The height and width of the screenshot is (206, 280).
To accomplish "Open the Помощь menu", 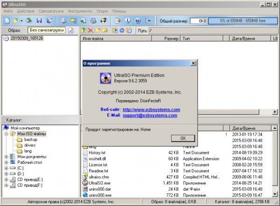I will click(x=119, y=11).
